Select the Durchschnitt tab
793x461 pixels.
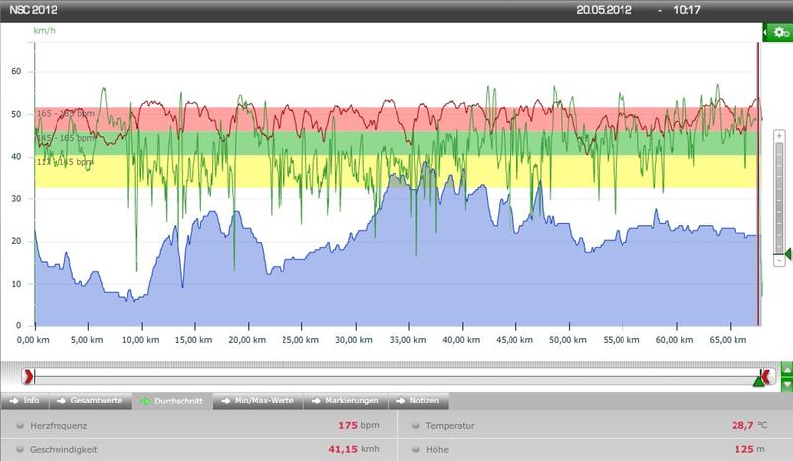pos(171,401)
